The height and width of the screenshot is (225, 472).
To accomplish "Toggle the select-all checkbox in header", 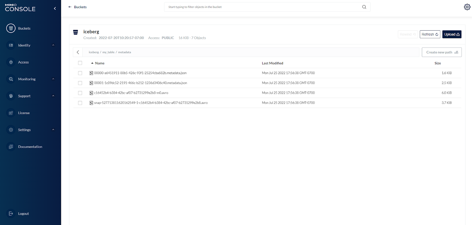I will [x=80, y=63].
